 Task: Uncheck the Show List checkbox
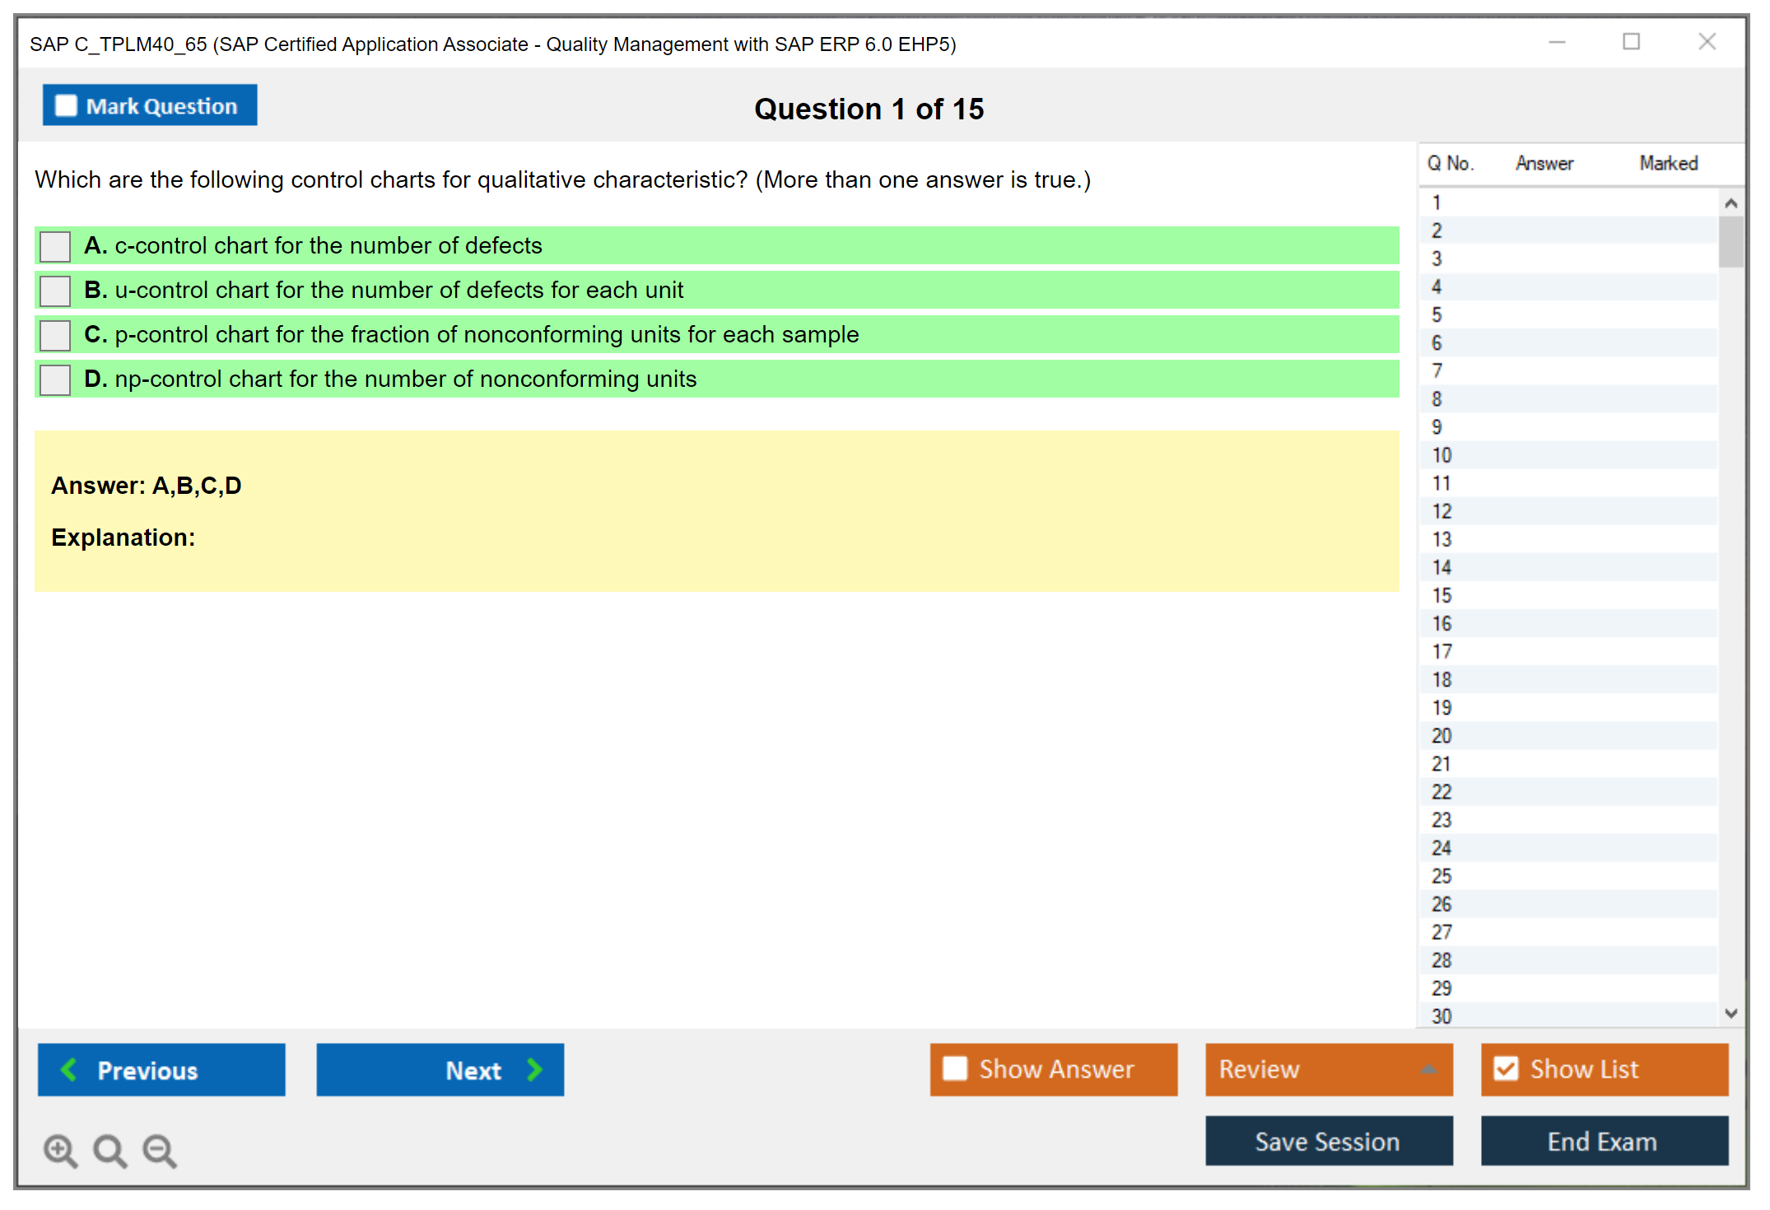tap(1506, 1068)
